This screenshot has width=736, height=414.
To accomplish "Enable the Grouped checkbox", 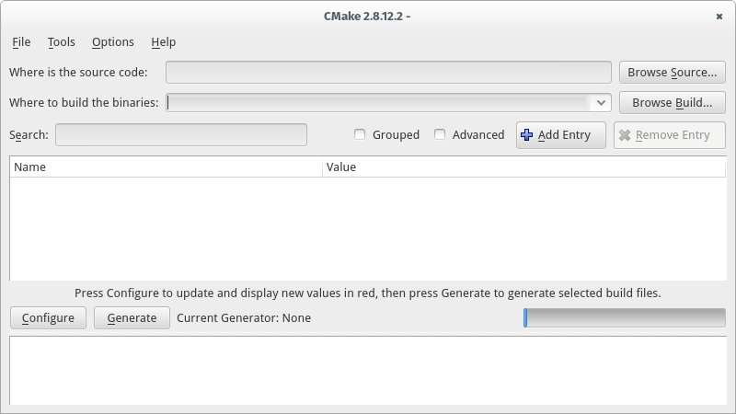I will coord(360,134).
